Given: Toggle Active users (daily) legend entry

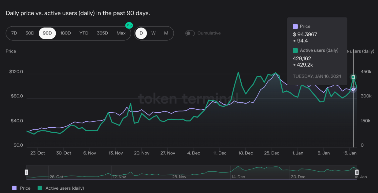Looking at the screenshot, I should tap(65, 188).
